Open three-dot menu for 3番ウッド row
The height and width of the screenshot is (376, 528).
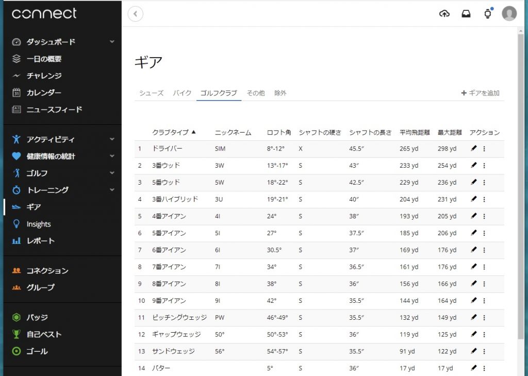[x=484, y=166]
